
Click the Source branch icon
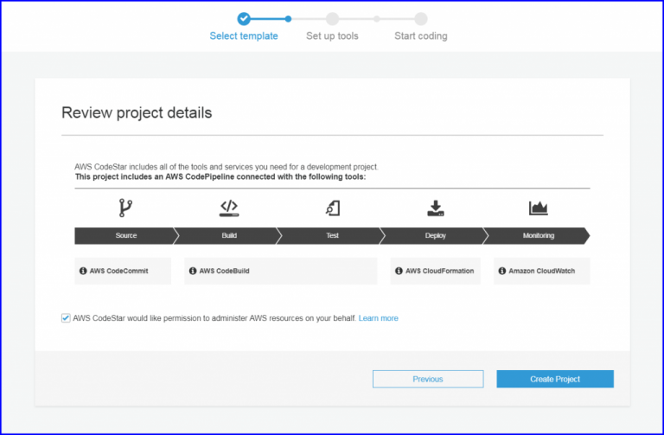[125, 208]
